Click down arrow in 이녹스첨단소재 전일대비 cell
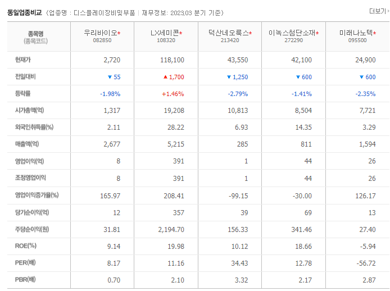This screenshot has height=291, width=390. [x=298, y=77]
